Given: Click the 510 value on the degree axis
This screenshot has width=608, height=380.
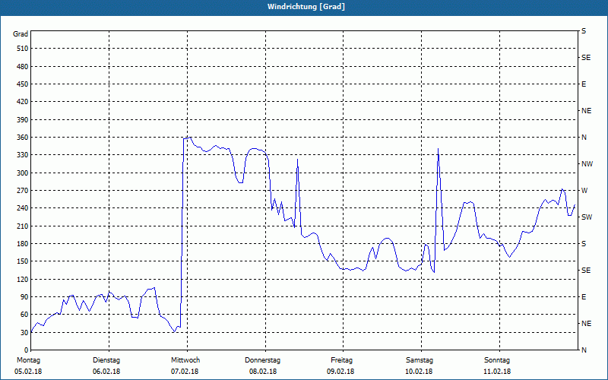Looking at the screenshot, I should click(x=23, y=49).
